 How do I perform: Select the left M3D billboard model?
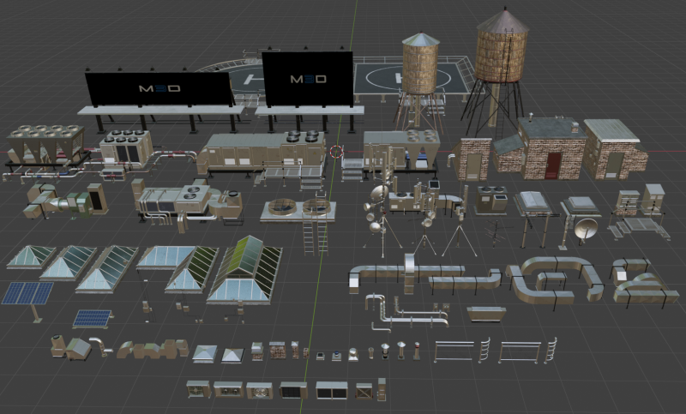pos(159,89)
